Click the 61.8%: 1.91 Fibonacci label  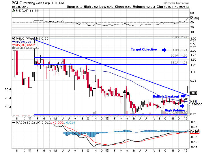(179, 50)
